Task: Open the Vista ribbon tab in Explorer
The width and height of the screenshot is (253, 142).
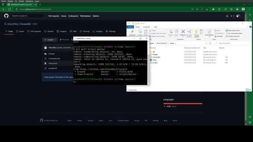Action: click(155, 27)
